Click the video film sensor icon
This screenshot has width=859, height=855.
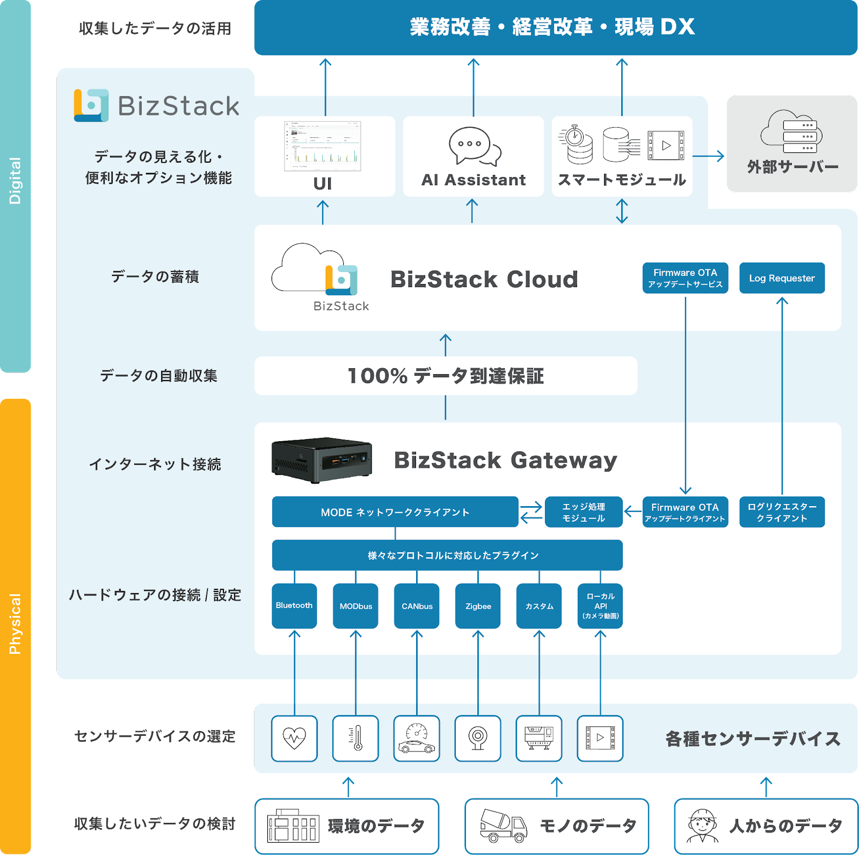click(600, 738)
